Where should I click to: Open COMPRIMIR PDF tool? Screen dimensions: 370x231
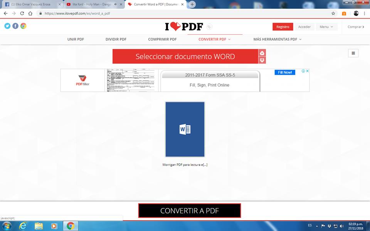click(x=162, y=39)
